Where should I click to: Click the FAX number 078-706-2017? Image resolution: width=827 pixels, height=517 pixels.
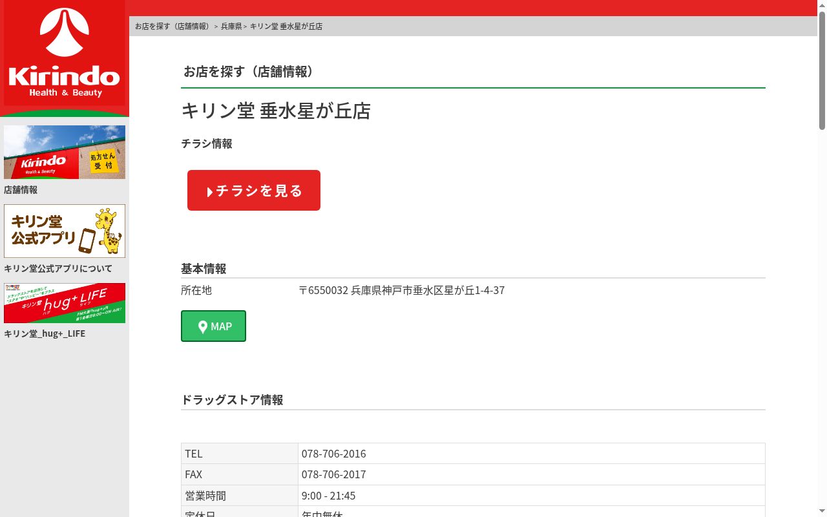pyautogui.click(x=334, y=474)
